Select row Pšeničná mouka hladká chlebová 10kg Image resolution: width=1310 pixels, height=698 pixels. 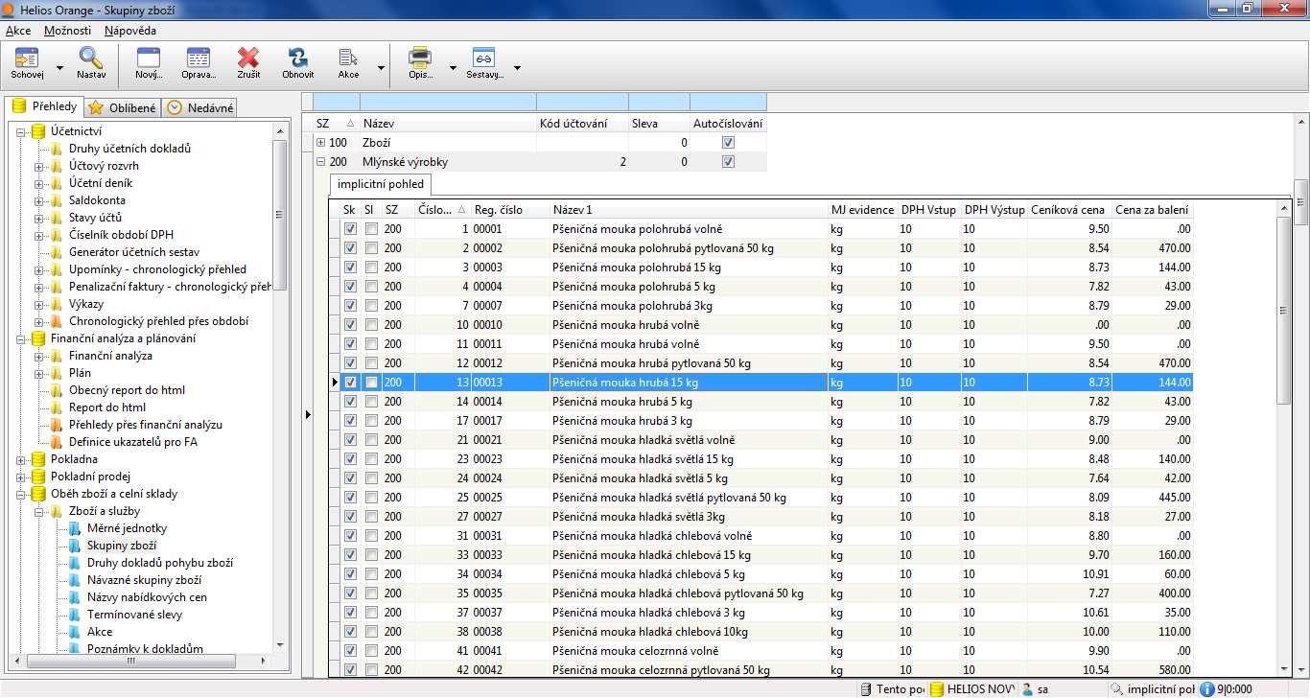pos(761,632)
